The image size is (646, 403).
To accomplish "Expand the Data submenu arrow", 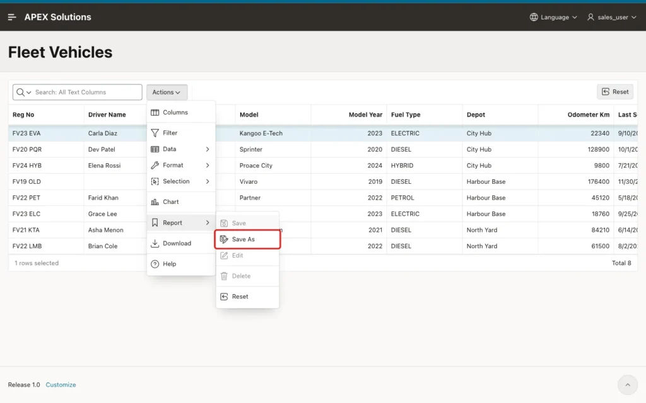I will point(208,149).
